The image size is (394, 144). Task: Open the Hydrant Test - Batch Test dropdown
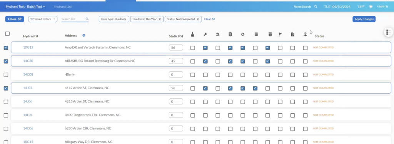[25, 7]
